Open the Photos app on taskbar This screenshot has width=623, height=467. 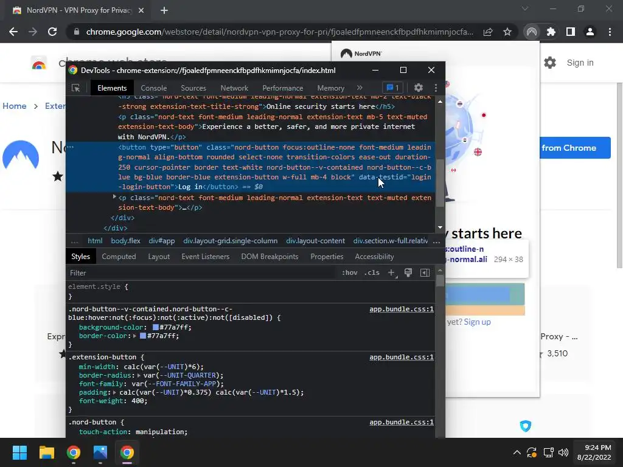[x=100, y=452]
